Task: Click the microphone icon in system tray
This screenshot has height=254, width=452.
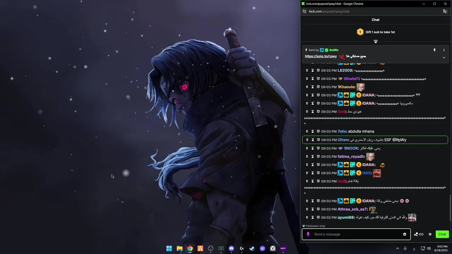Action: [x=405, y=248]
